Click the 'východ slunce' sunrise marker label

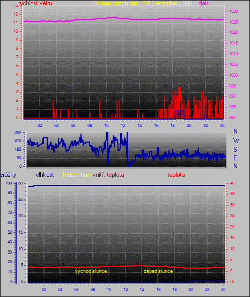(91, 271)
